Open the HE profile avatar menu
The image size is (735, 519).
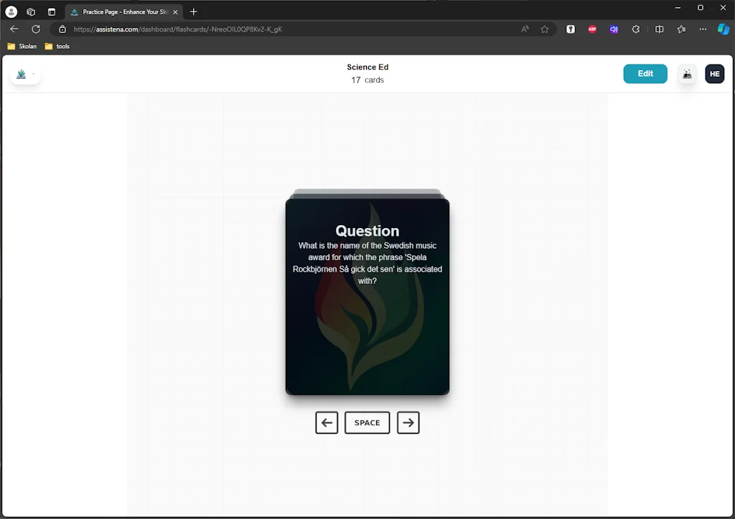[x=714, y=73]
